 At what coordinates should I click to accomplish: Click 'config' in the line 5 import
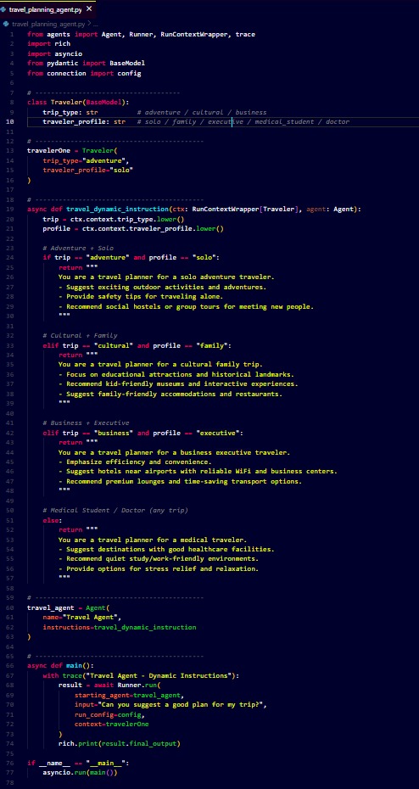tap(129, 73)
